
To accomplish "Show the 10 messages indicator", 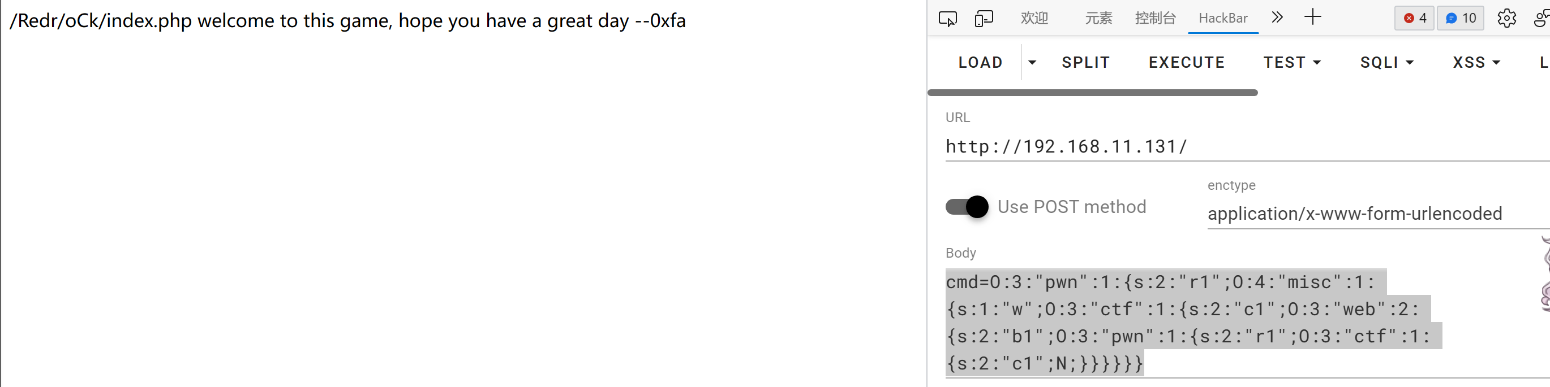I will [x=1461, y=18].
